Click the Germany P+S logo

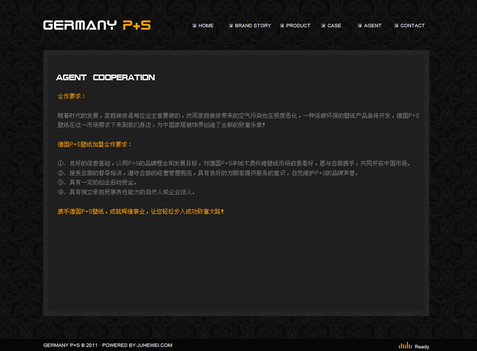[97, 25]
